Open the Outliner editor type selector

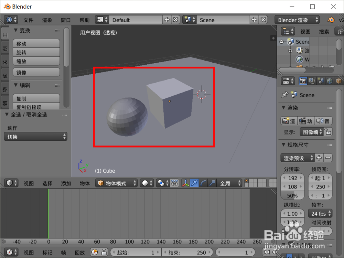point(288,31)
